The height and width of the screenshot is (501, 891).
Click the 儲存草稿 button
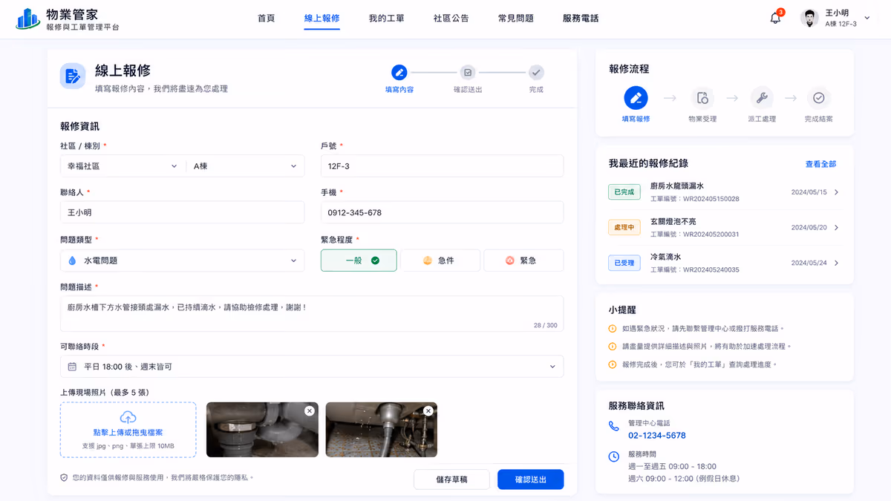click(451, 479)
